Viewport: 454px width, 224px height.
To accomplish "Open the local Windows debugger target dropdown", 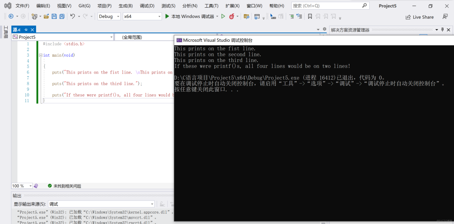I will coord(217,16).
